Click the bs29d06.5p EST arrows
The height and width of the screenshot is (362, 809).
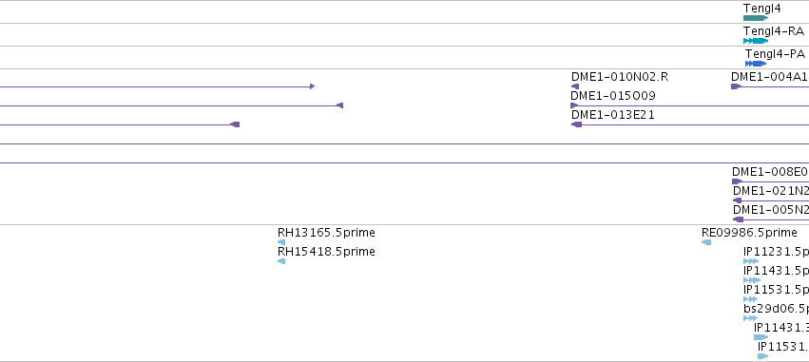pos(751,318)
